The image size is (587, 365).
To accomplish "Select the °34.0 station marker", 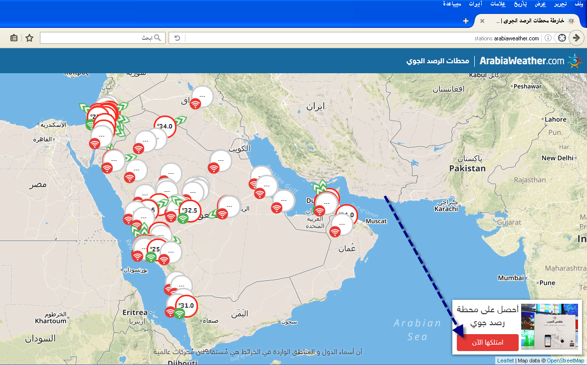I will (165, 126).
